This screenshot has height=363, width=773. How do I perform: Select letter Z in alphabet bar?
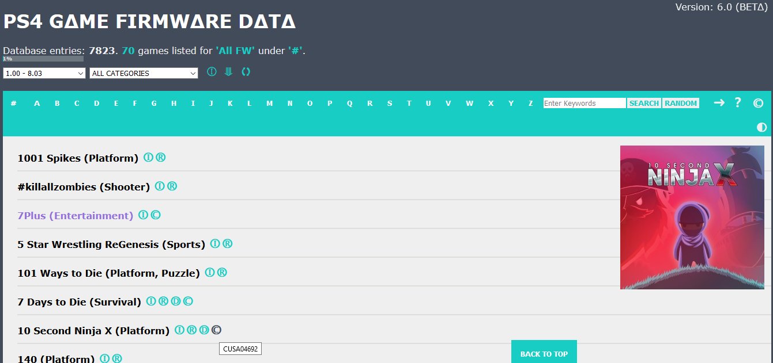tap(531, 103)
